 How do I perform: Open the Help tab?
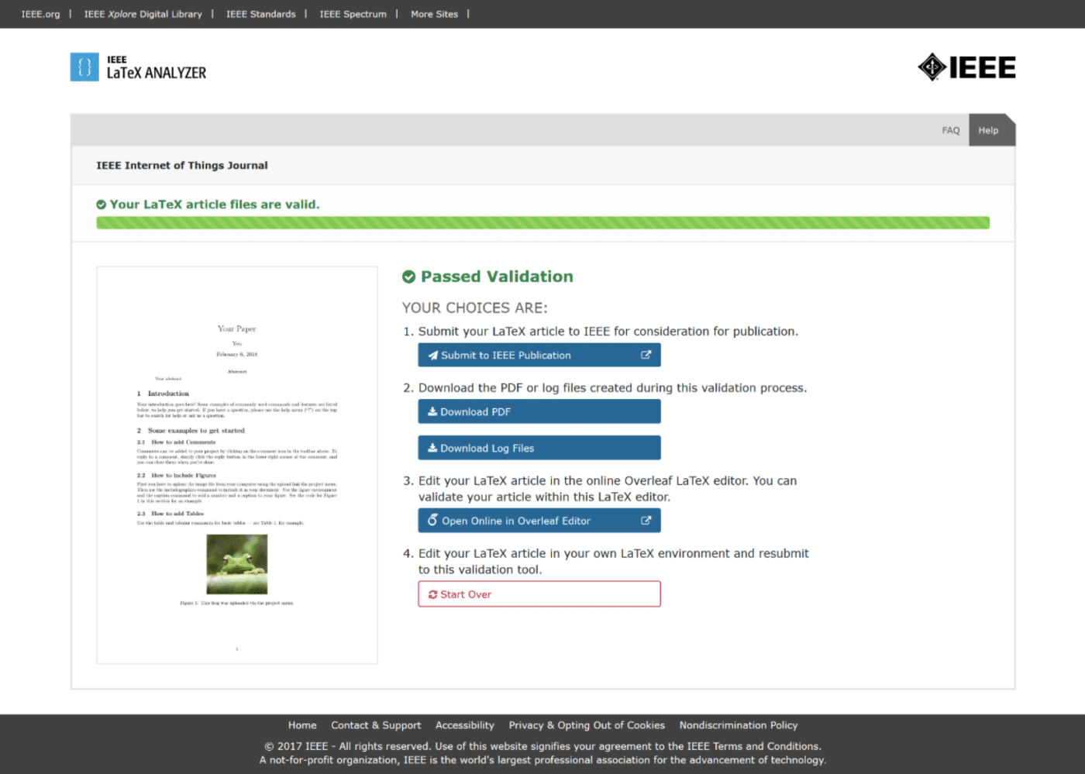(x=988, y=130)
